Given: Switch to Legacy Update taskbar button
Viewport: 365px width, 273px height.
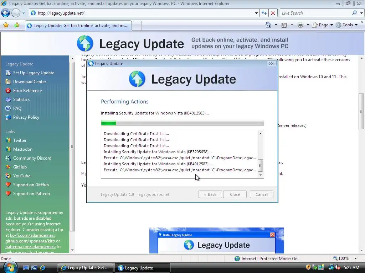Looking at the screenshot, I should tap(142, 268).
